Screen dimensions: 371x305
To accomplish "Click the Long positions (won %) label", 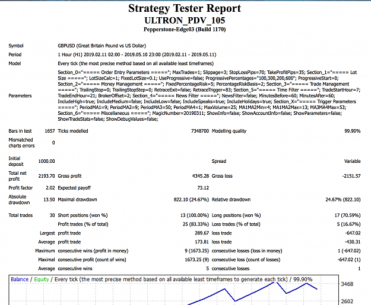I will (x=236, y=216).
